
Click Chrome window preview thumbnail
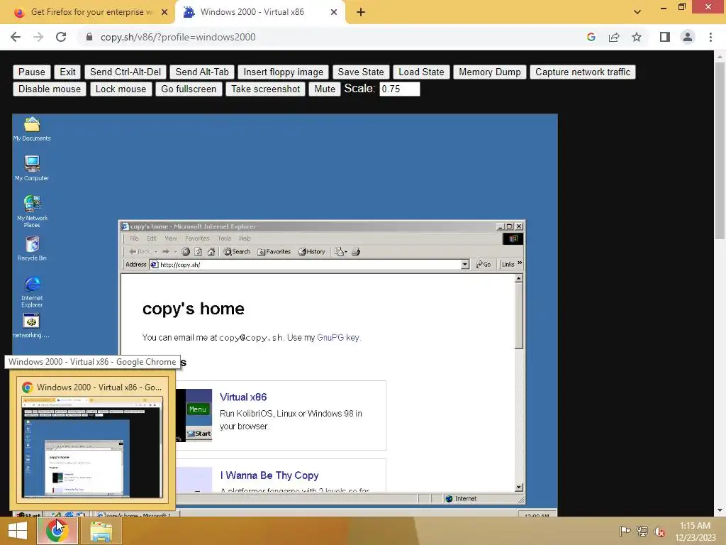coord(93,447)
